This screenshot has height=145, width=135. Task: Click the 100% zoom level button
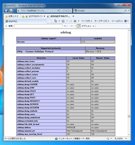click(x=118, y=138)
